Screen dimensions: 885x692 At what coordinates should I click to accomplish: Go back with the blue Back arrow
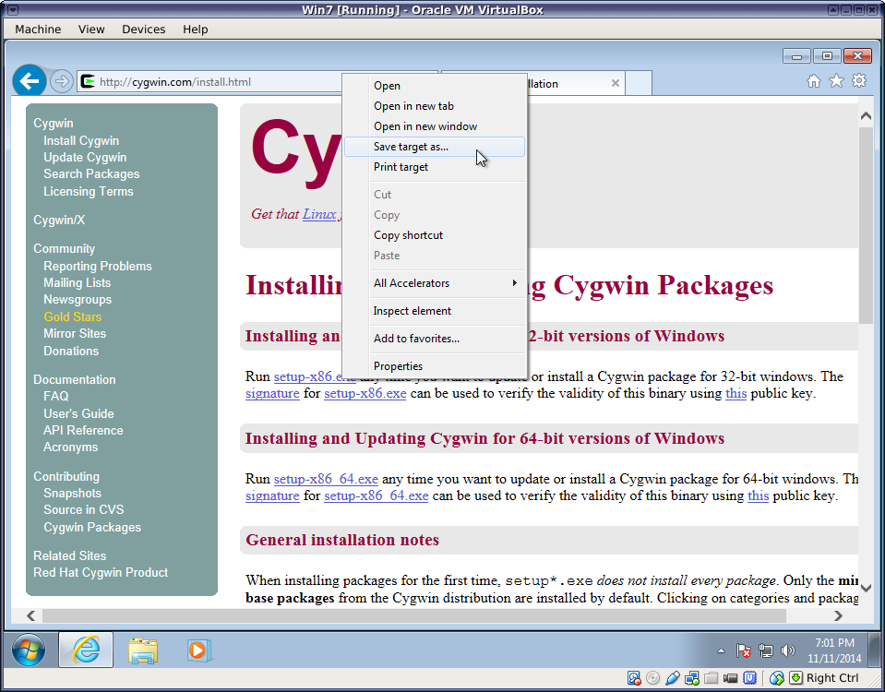click(30, 81)
